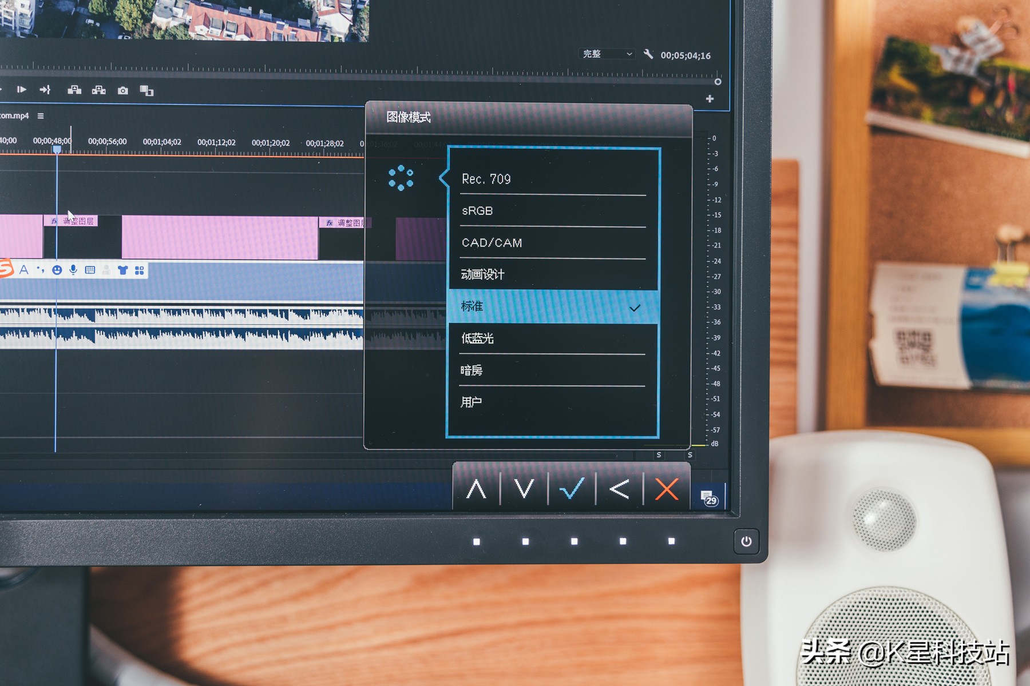The height and width of the screenshot is (686, 1030).
Task: Select the first 调整图层 adjustment layer clip
Action: (x=71, y=221)
